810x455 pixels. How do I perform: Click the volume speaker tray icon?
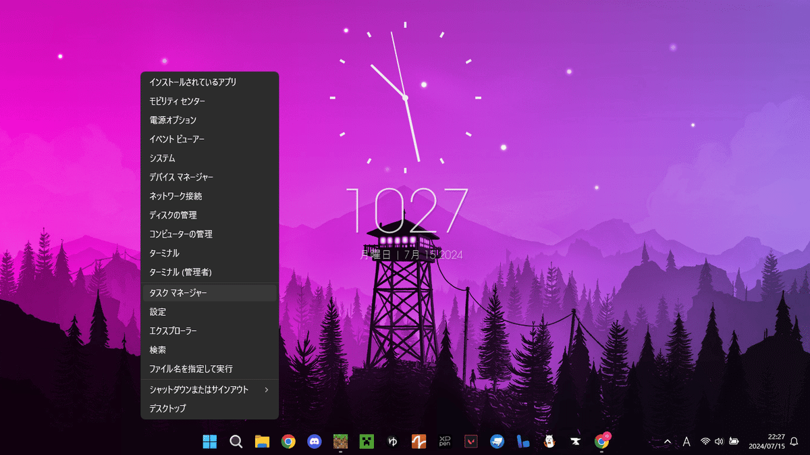(719, 441)
